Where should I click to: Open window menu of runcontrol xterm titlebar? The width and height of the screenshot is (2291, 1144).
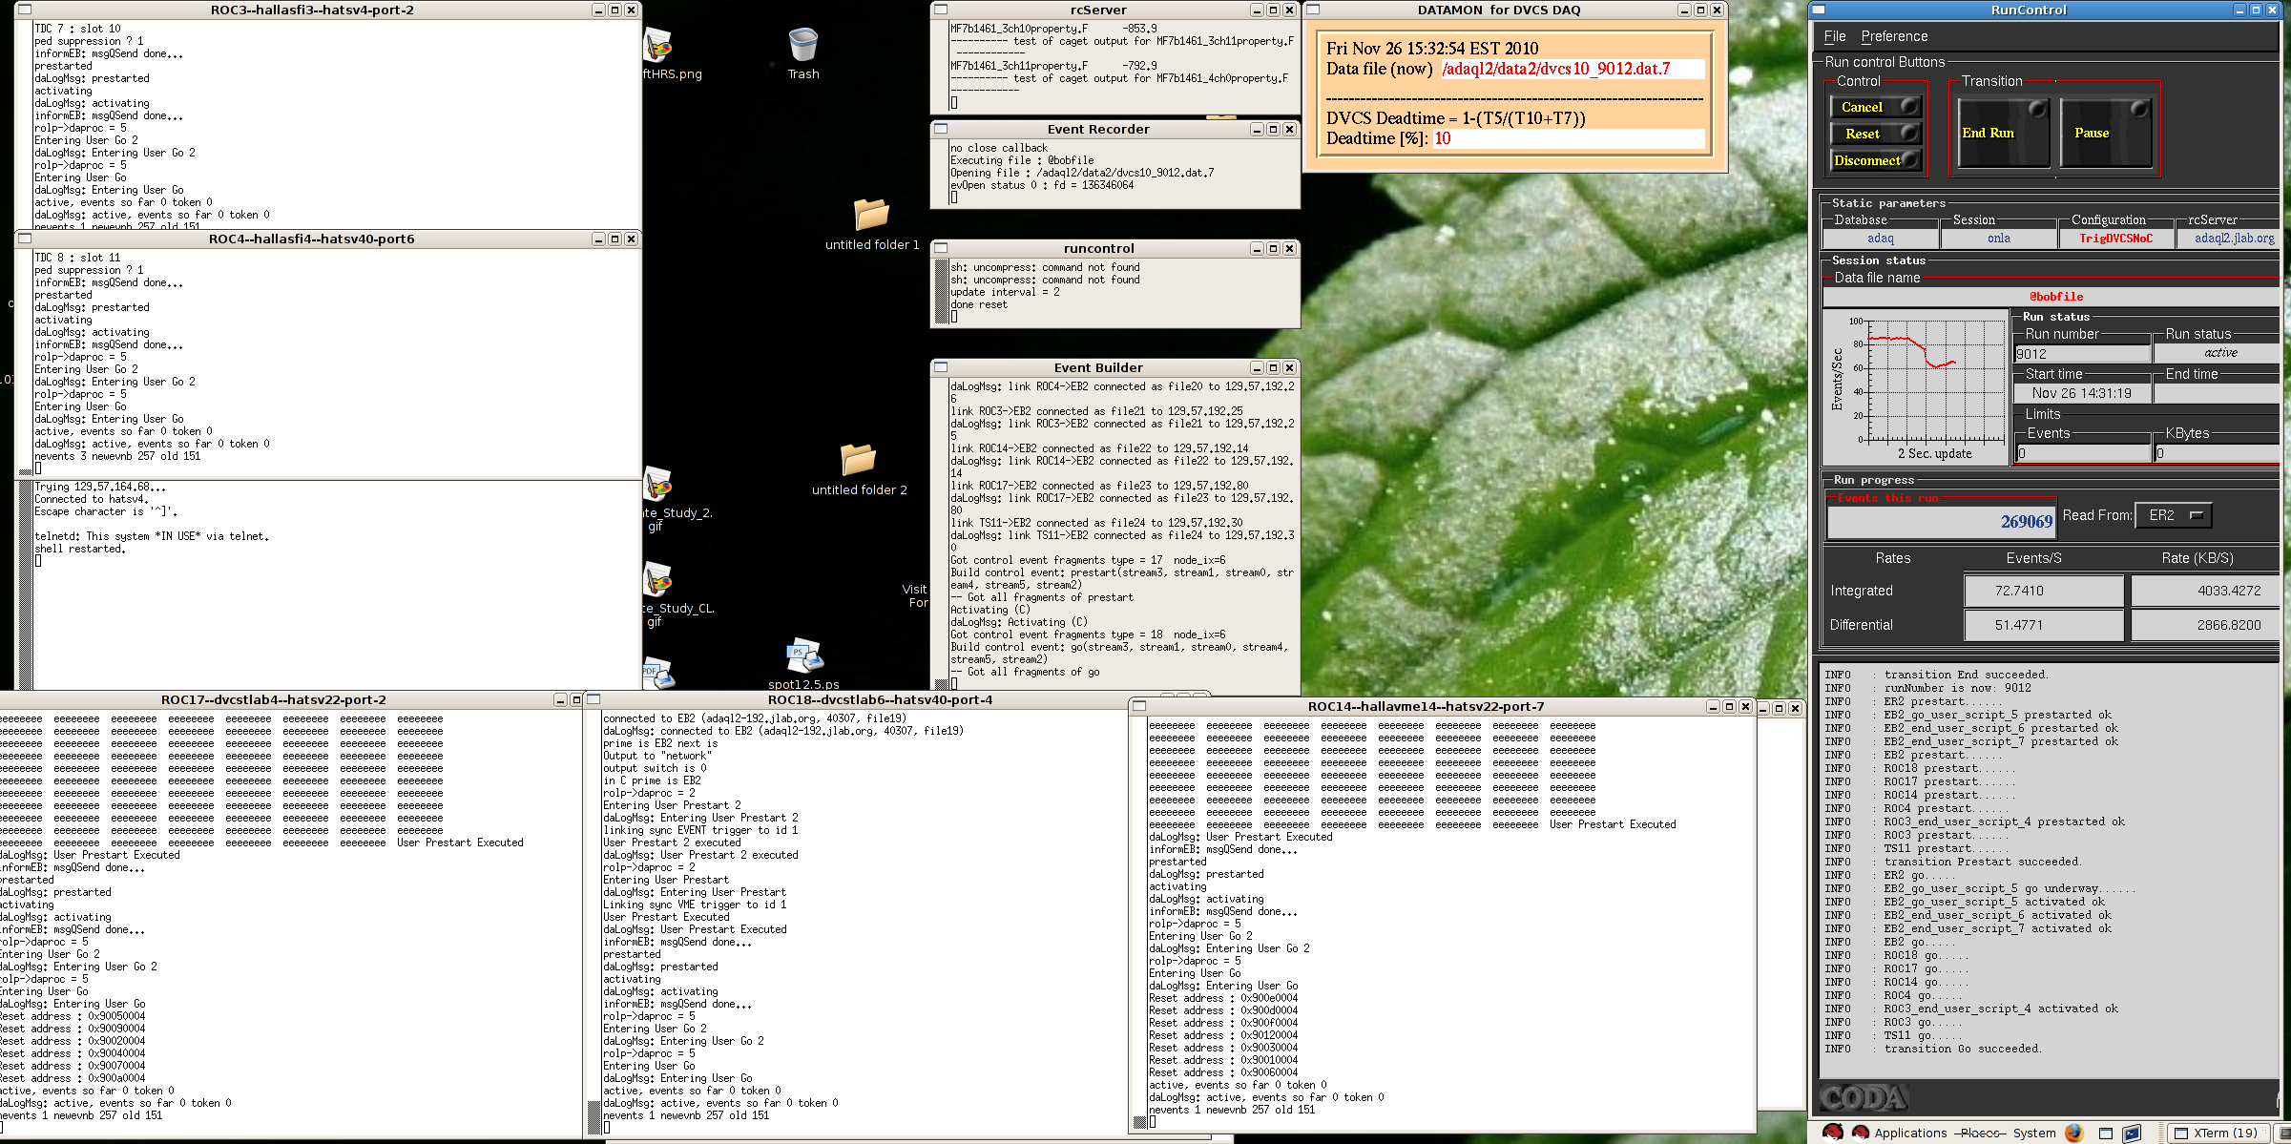[x=940, y=248]
